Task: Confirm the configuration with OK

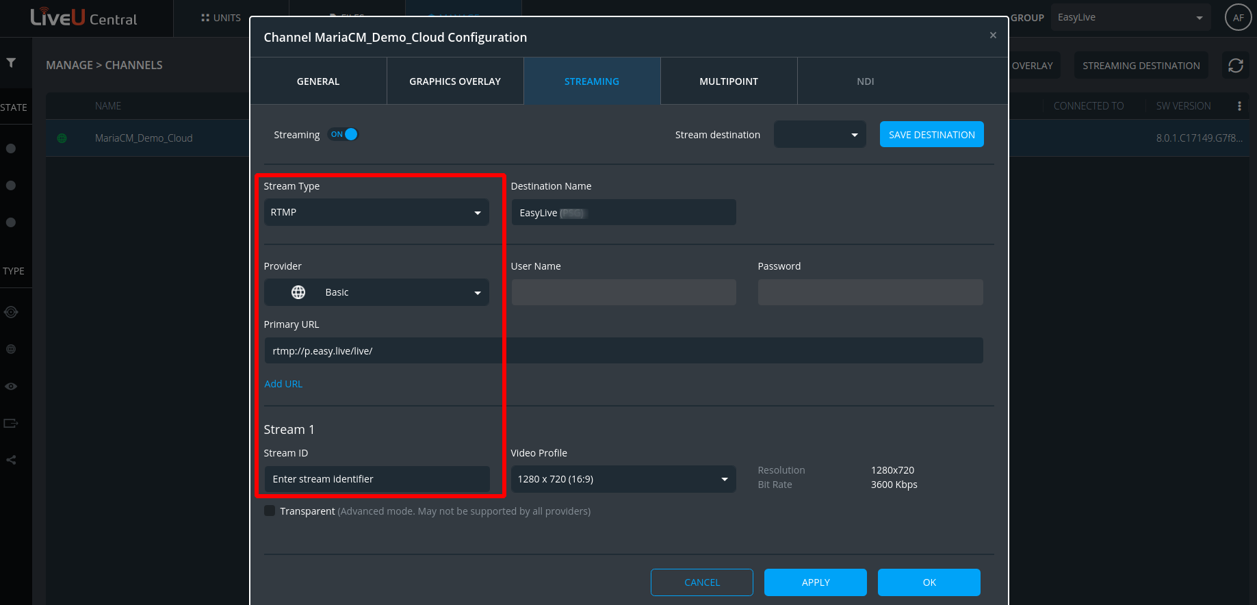Action: [x=929, y=582]
